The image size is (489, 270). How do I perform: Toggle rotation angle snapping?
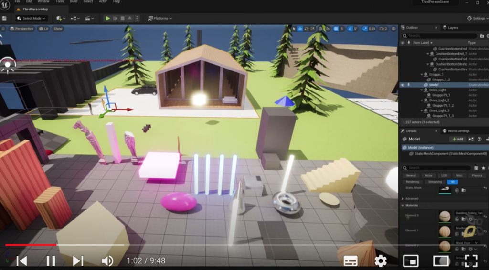tap(350, 29)
